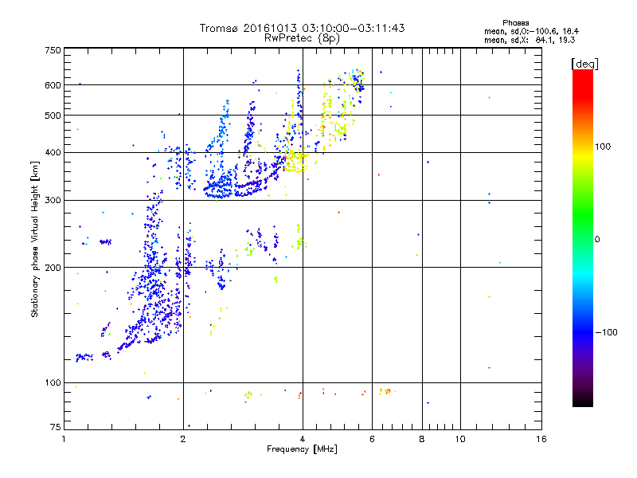
Task: Click the '100' colorbar tick label
Action: [x=603, y=147]
